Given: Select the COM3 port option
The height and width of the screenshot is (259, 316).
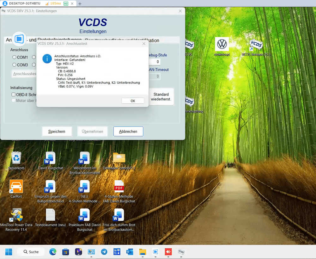Looking at the screenshot, I should point(14,65).
